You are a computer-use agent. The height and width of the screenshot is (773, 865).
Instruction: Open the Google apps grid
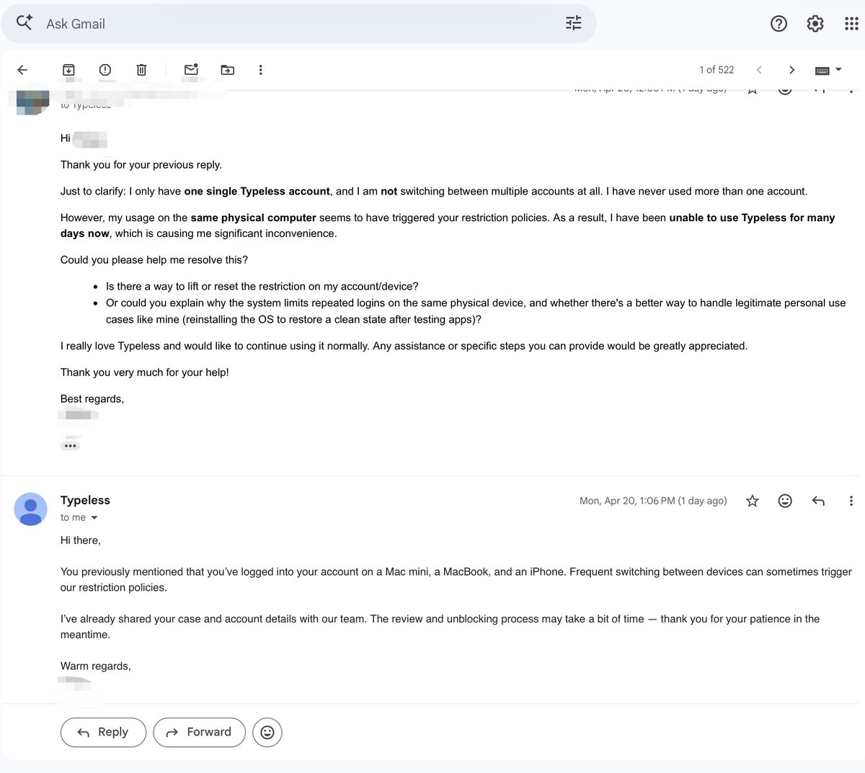[x=851, y=24]
